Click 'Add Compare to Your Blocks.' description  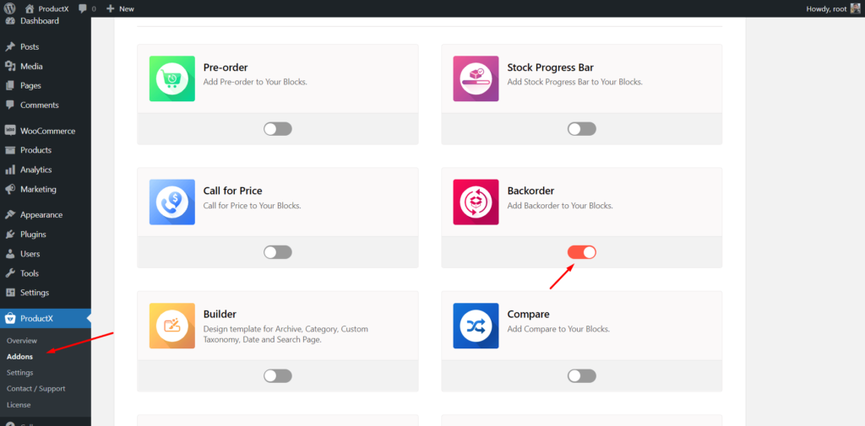(x=559, y=329)
